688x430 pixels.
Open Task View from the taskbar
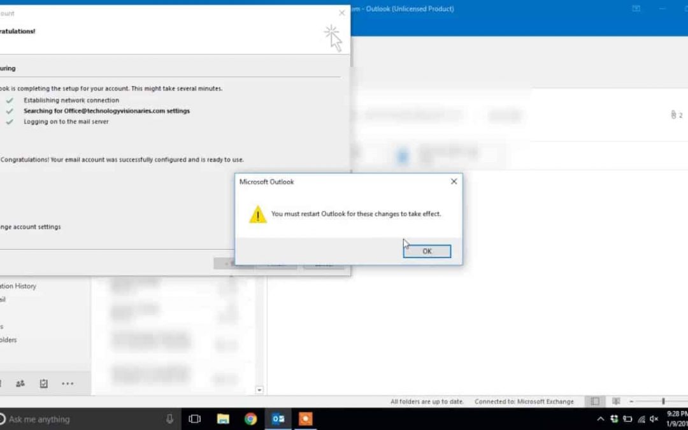(x=194, y=419)
